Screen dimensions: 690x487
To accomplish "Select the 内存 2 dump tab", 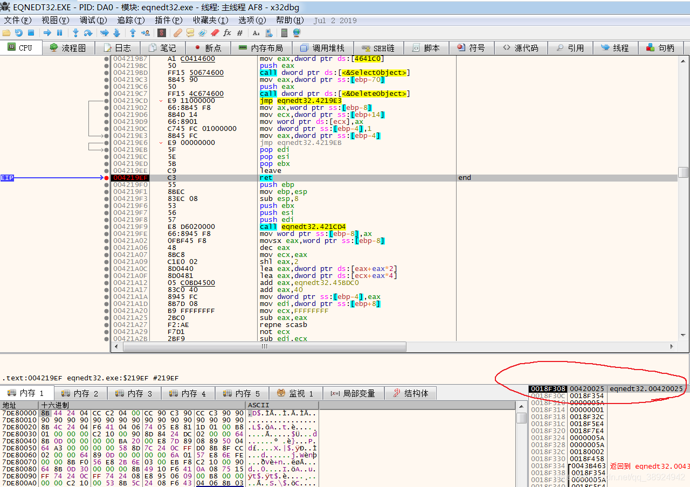I will tap(80, 393).
